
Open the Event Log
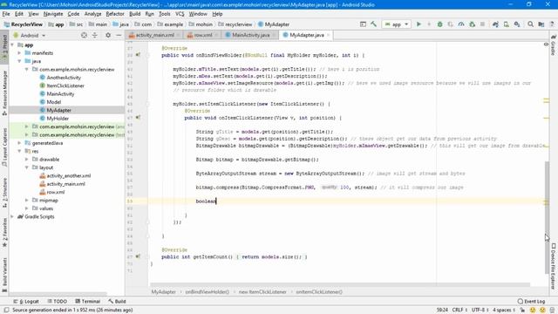(x=531, y=301)
